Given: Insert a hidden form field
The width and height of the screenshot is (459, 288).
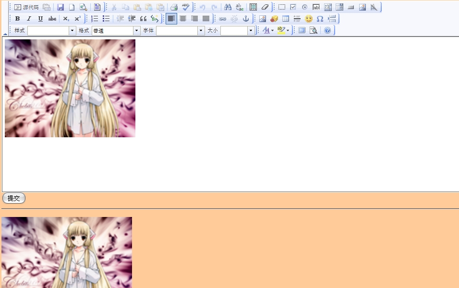Looking at the screenshot, I should tap(374, 7).
